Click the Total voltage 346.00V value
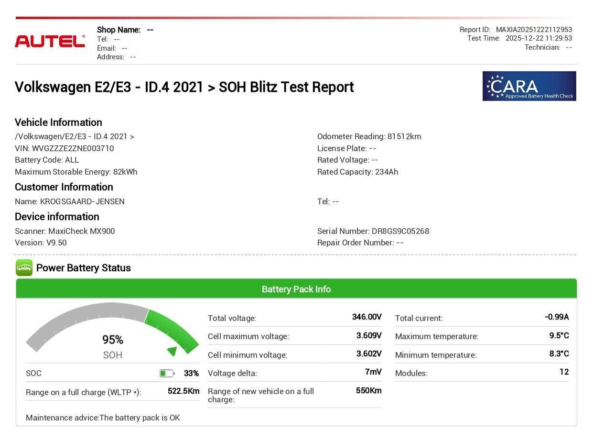This screenshot has width=593, height=432. (367, 317)
